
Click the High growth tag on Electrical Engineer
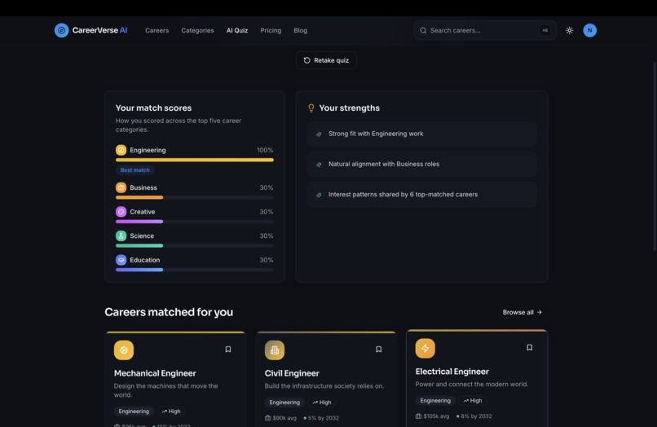pyautogui.click(x=473, y=401)
